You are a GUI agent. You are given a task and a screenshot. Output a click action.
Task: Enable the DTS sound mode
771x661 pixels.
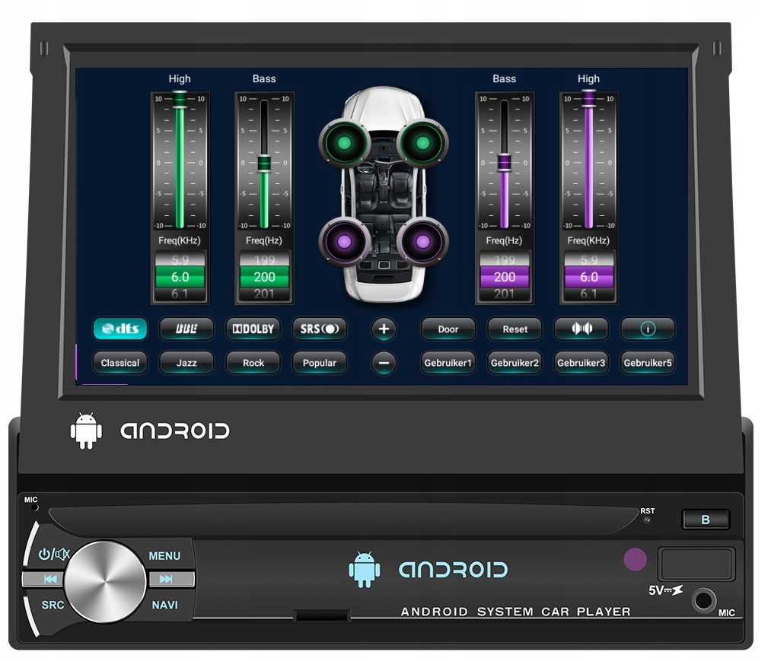[x=120, y=329]
